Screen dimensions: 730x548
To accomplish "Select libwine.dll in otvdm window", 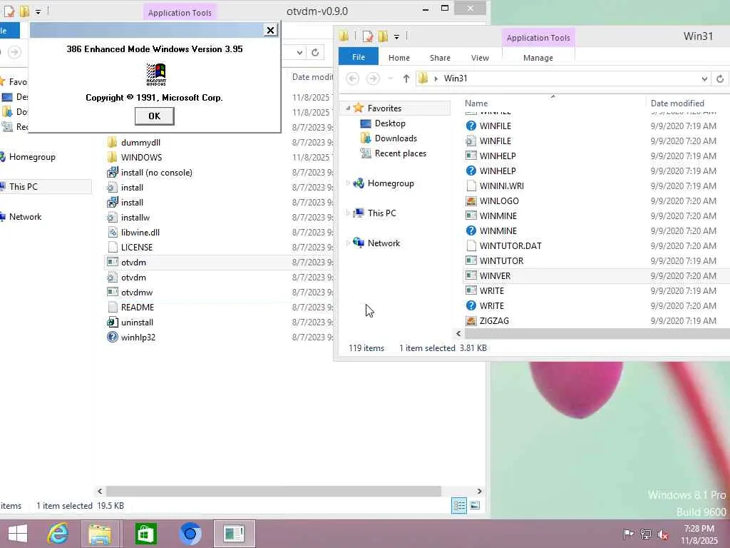I will point(140,233).
